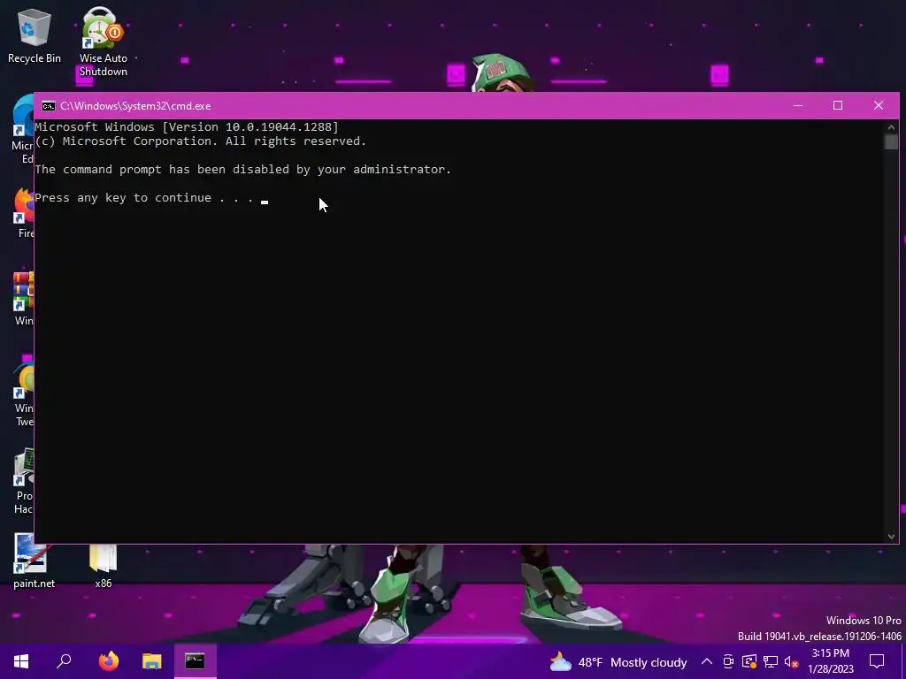Click the muted volume tray icon
This screenshot has height=679, width=906.
pos(792,661)
